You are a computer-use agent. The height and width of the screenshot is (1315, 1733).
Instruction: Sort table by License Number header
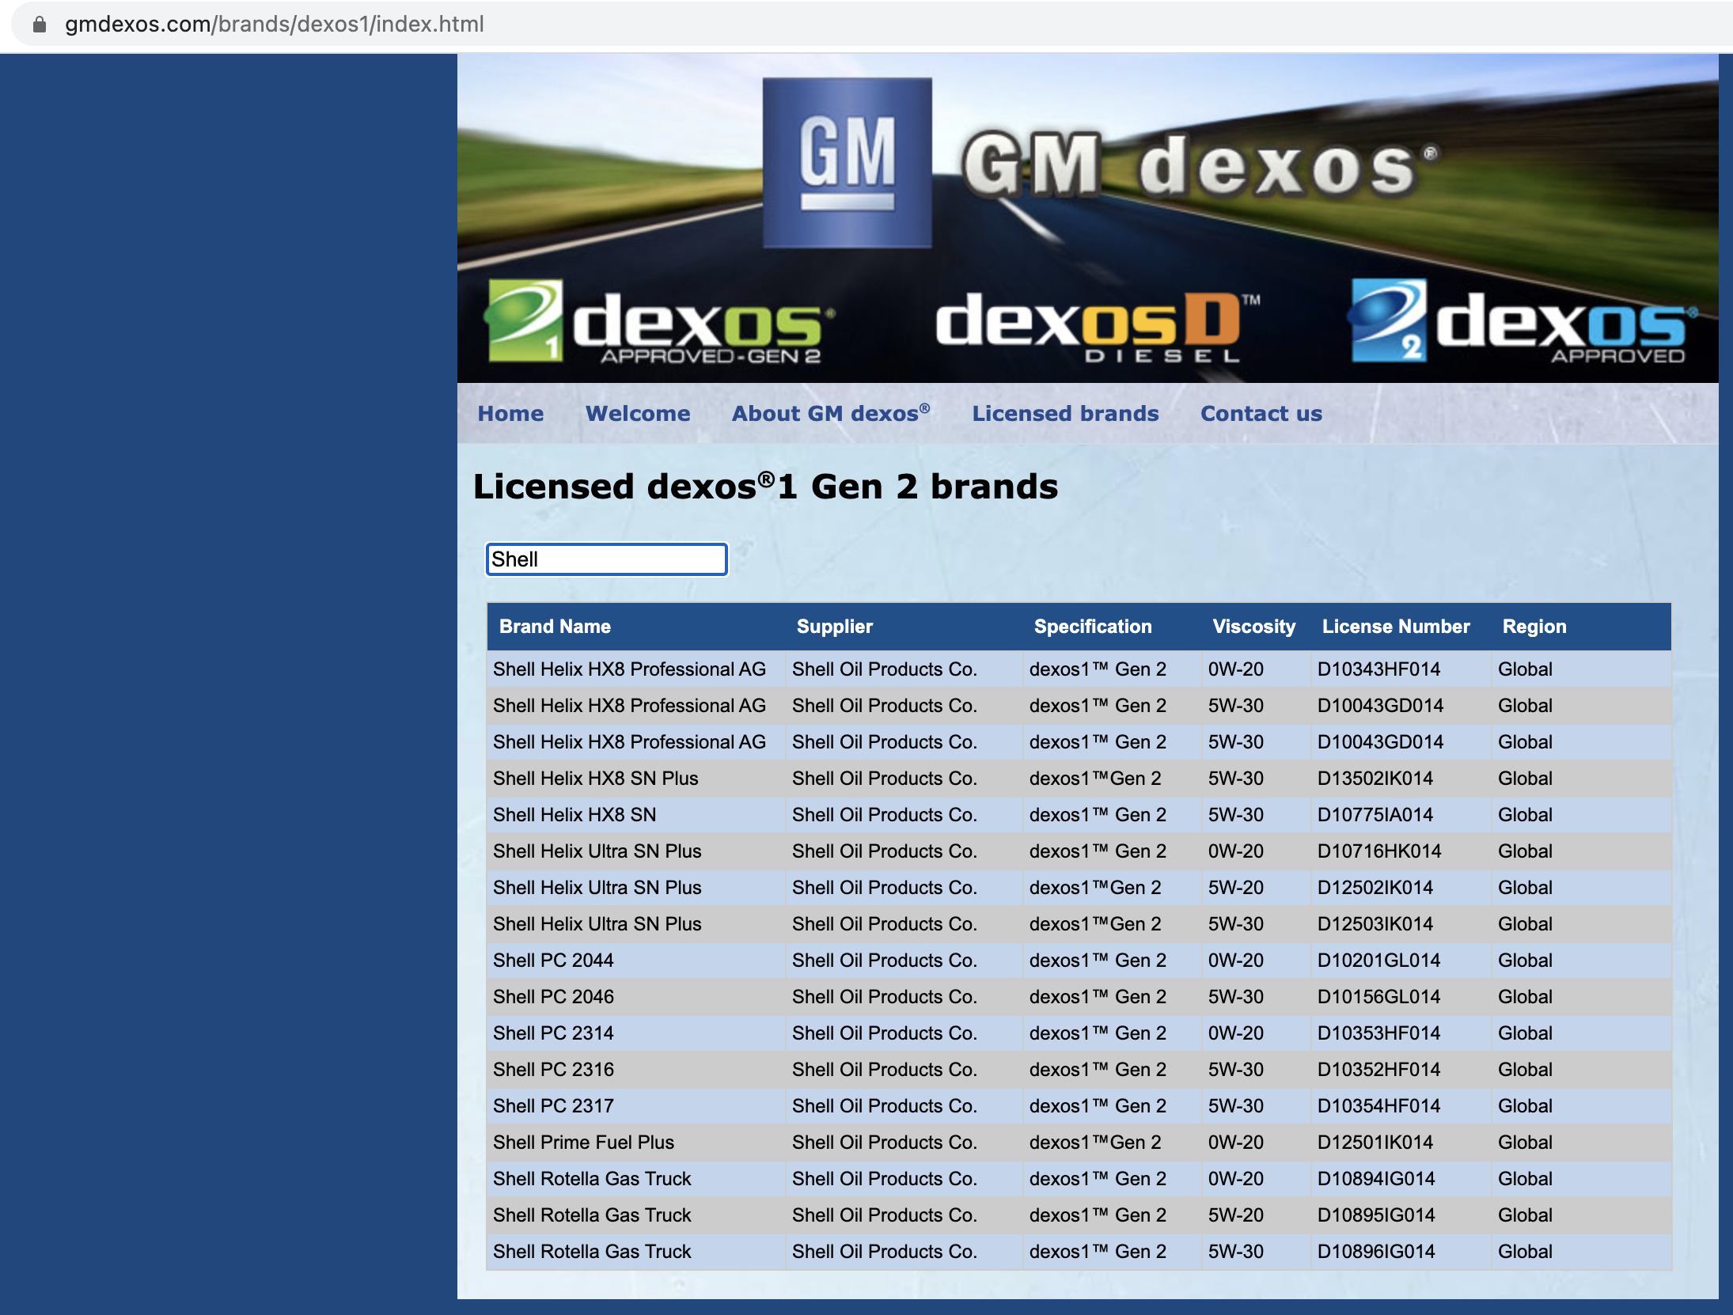(1396, 627)
